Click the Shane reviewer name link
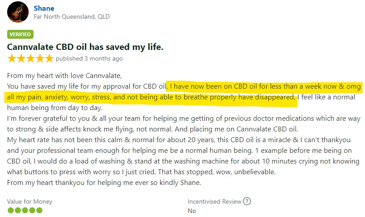 44,8
